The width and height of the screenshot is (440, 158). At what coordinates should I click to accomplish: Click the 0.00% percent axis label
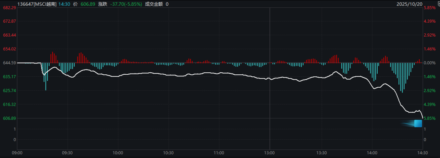pyautogui.click(x=430, y=63)
